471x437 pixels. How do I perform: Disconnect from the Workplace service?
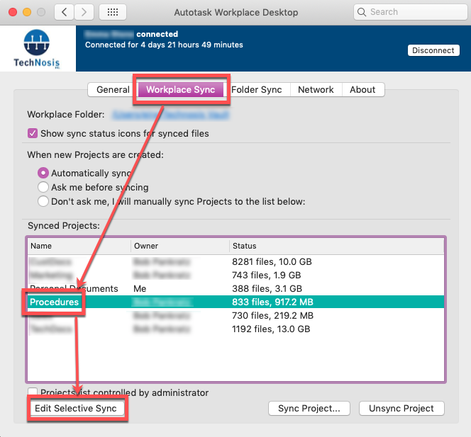tap(433, 50)
